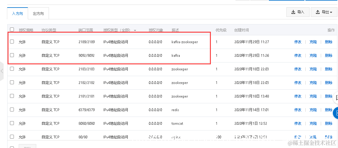Click 修改 for the kafka 9092 rule
338x148 pixels.
pyautogui.click(x=298, y=56)
